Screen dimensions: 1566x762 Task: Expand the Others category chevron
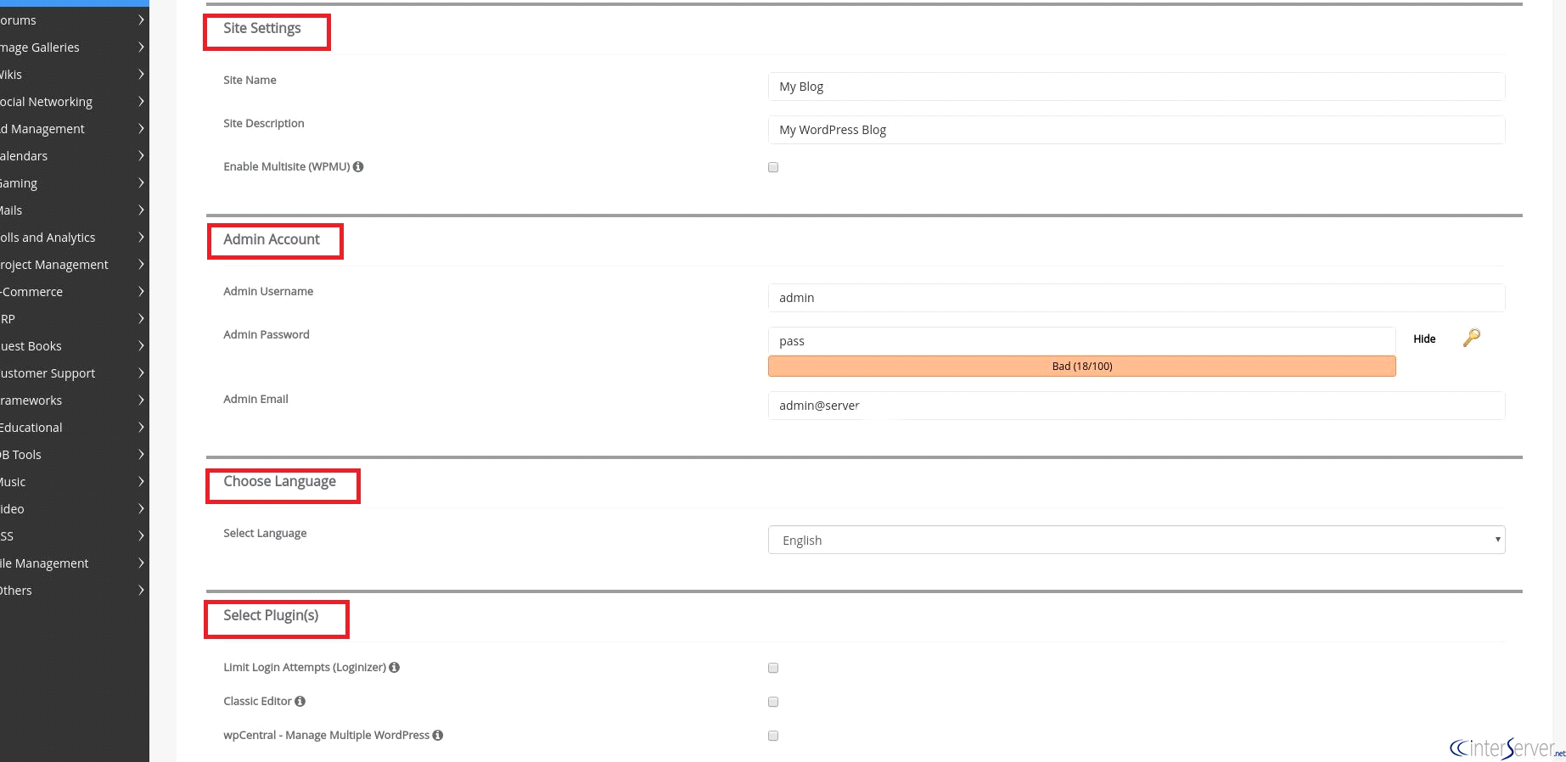point(141,591)
